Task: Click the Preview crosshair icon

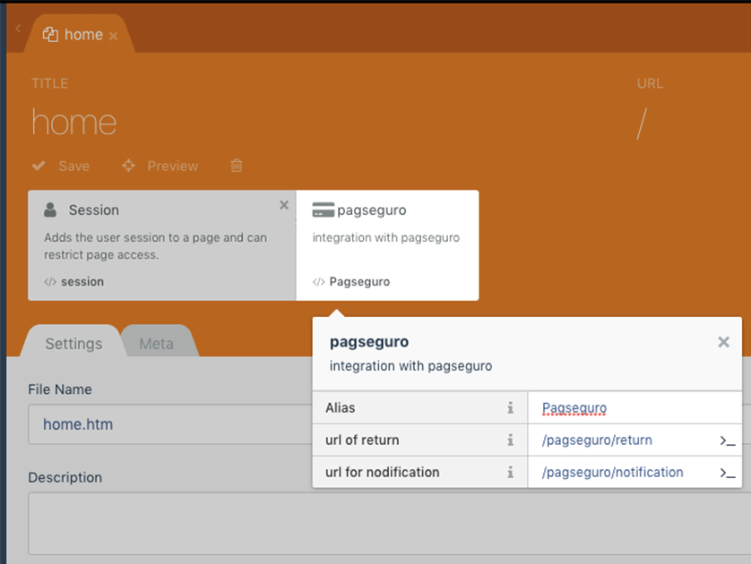Action: [x=128, y=166]
